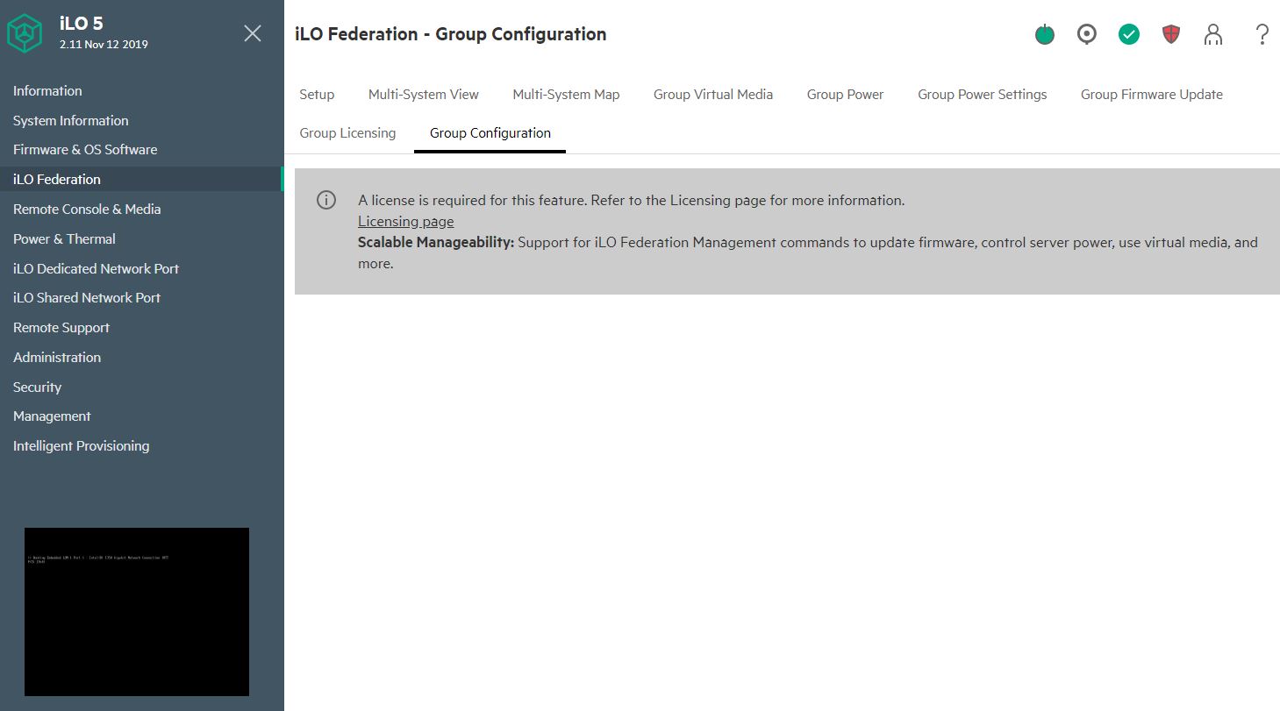View the green system health checkmark icon

[1129, 34]
